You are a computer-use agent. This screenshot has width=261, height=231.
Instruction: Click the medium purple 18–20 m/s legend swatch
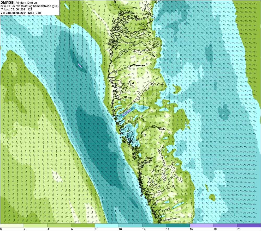click(x=226, y=225)
